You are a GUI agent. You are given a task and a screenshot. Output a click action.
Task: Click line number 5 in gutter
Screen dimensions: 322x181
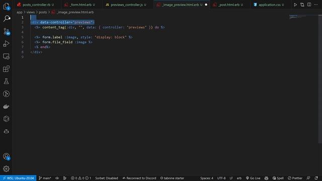22,37
